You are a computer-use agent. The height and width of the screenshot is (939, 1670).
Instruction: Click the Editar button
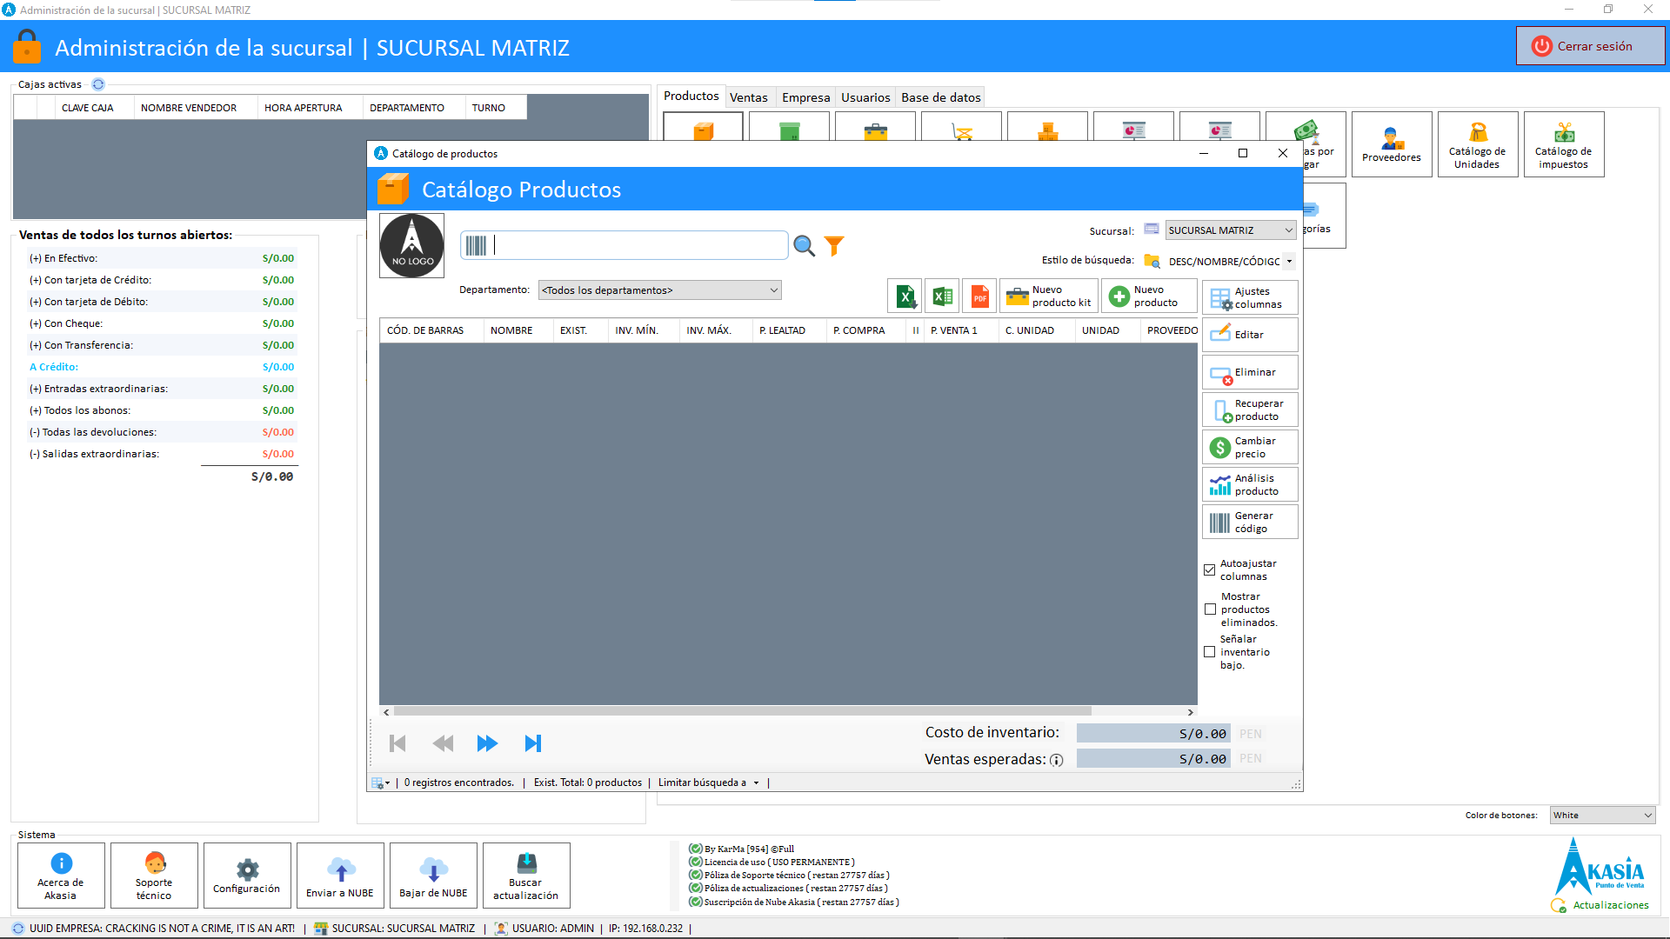point(1250,335)
